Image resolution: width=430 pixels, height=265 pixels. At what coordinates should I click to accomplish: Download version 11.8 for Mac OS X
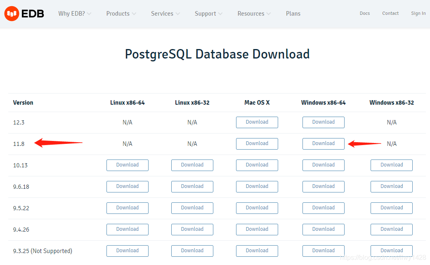pyautogui.click(x=257, y=144)
